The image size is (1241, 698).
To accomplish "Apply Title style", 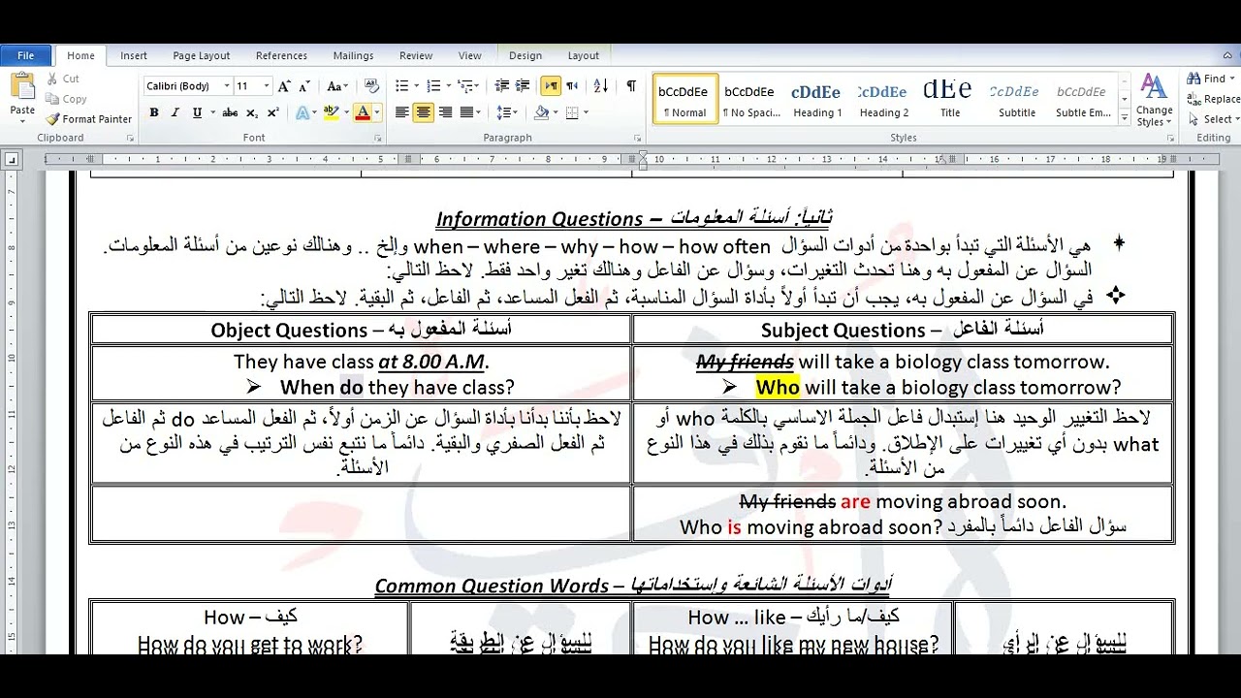I will pos(949,100).
